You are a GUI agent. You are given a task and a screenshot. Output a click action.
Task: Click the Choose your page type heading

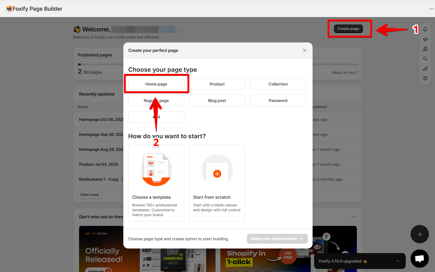(163, 70)
